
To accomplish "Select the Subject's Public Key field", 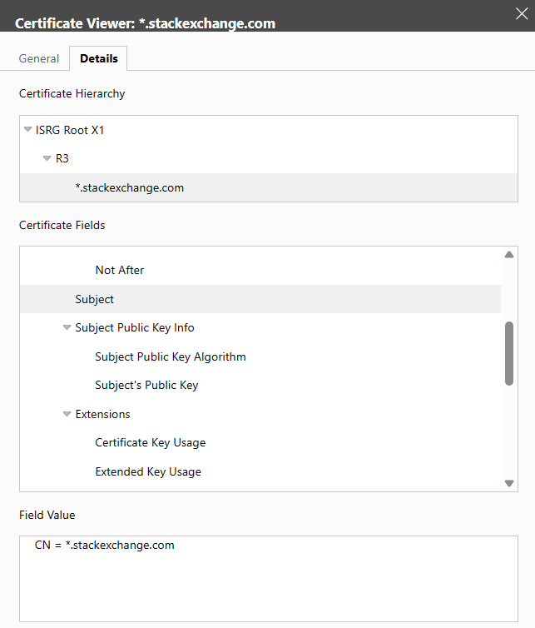I will [146, 385].
